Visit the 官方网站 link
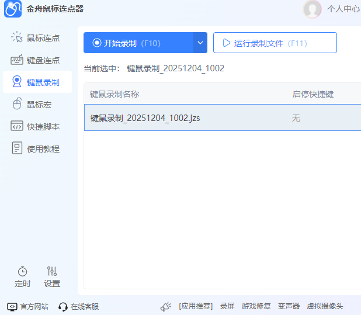The image size is (361, 315). pyautogui.click(x=27, y=306)
